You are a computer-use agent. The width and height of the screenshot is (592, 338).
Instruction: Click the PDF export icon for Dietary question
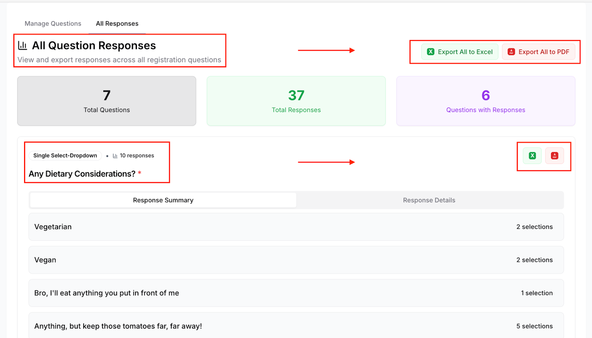554,156
